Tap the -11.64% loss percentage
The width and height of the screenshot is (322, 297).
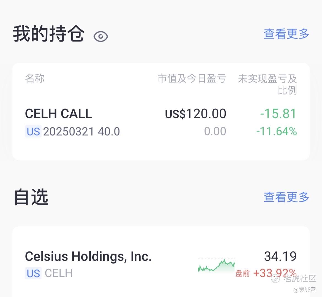pyautogui.click(x=276, y=131)
